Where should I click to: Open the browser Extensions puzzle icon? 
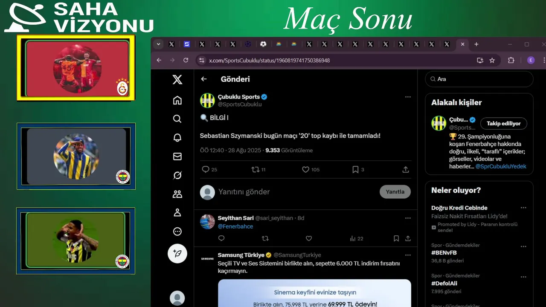[x=511, y=61]
